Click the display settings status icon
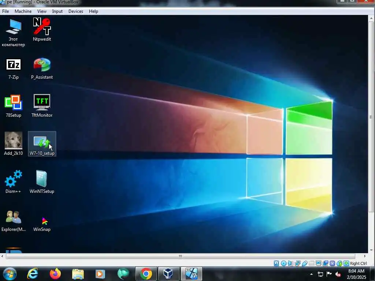This screenshot has height=281, width=375. tap(318, 263)
